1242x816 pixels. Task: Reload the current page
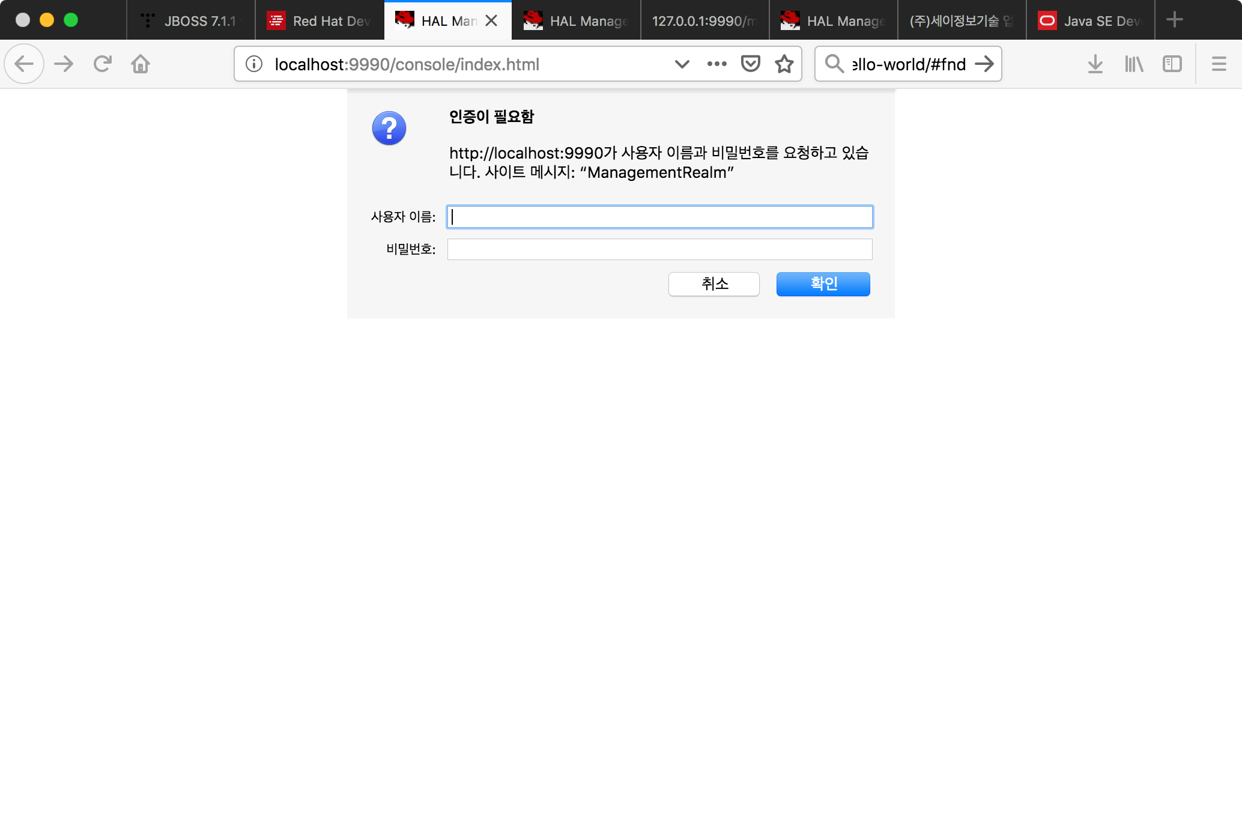(103, 64)
